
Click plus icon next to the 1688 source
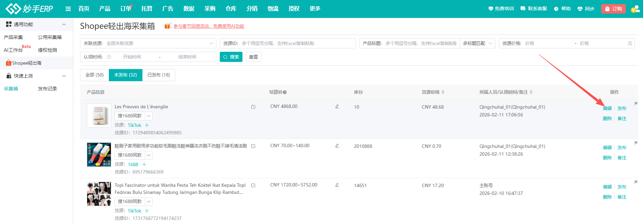pos(144,164)
